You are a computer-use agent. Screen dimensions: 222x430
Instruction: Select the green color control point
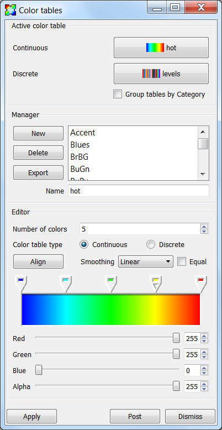pyautogui.click(x=111, y=284)
